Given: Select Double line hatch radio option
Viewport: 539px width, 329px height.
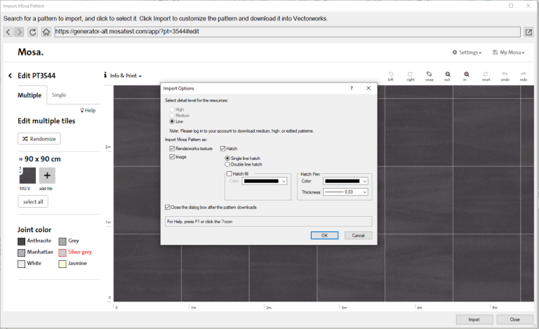Looking at the screenshot, I should click(227, 164).
